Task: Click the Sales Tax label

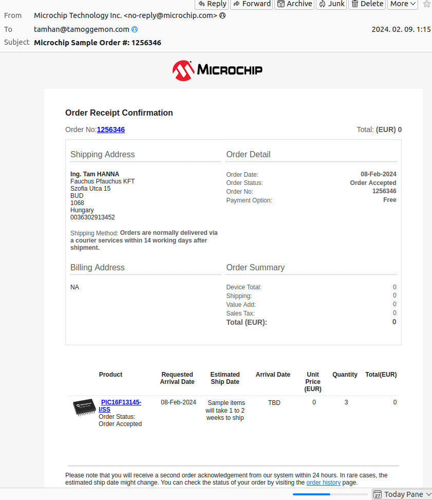Action: 240,313
